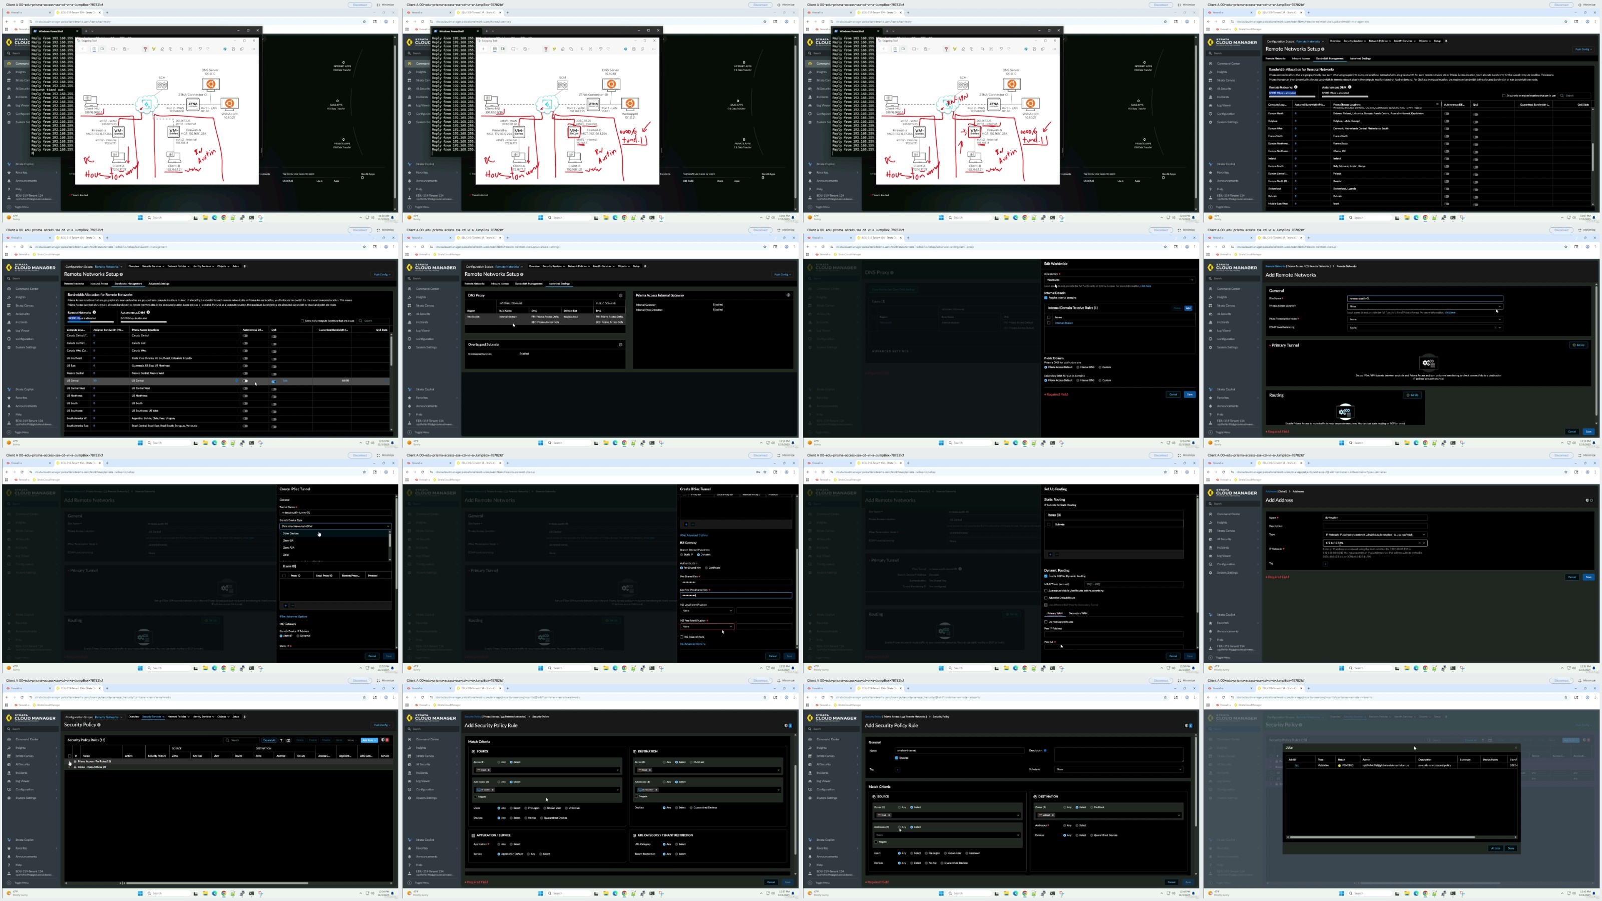Open the internal-domain link in Edit Worldwide

(1064, 323)
